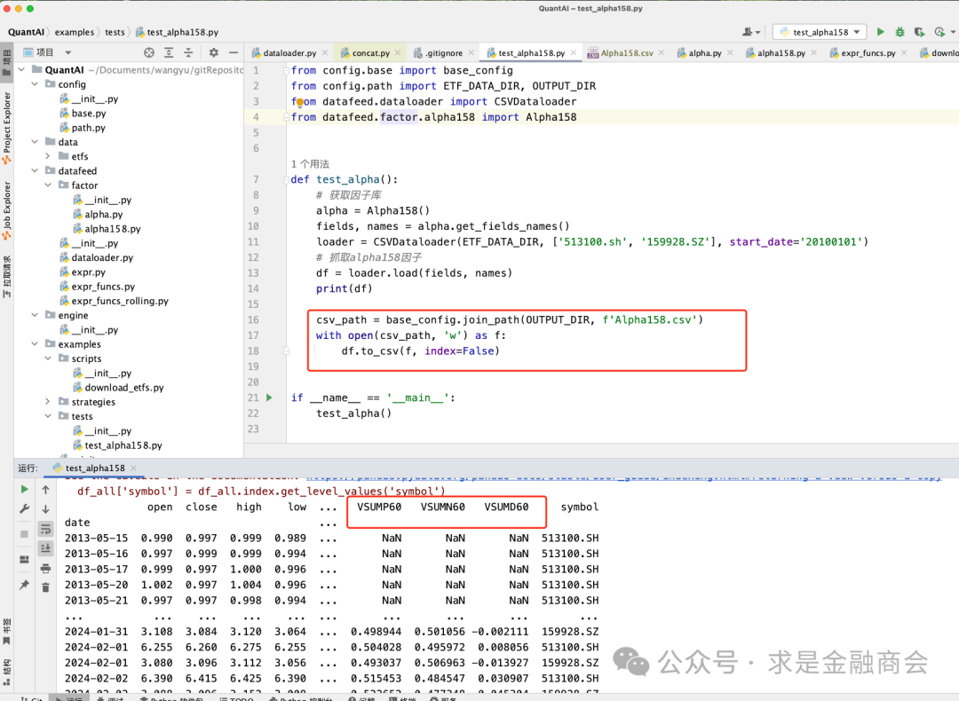The image size is (959, 701).
Task: Switch to .gitignore editor tab
Action: [x=443, y=53]
